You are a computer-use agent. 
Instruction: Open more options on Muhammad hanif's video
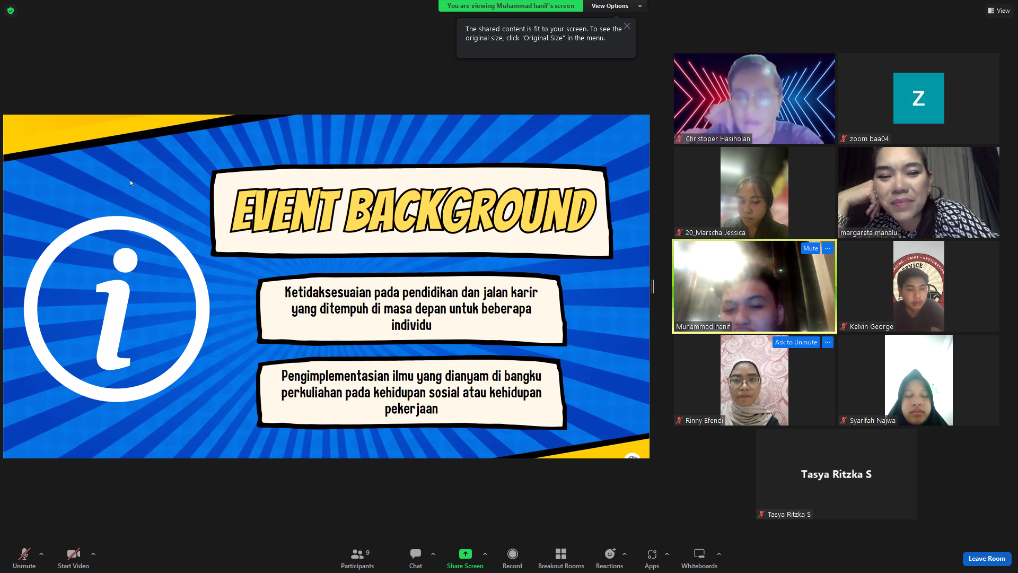pos(828,248)
